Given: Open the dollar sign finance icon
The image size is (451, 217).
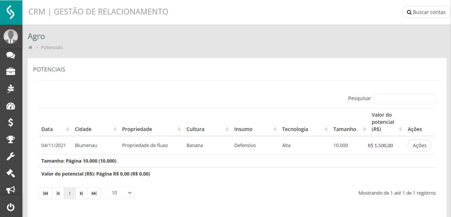Looking at the screenshot, I should 11,122.
